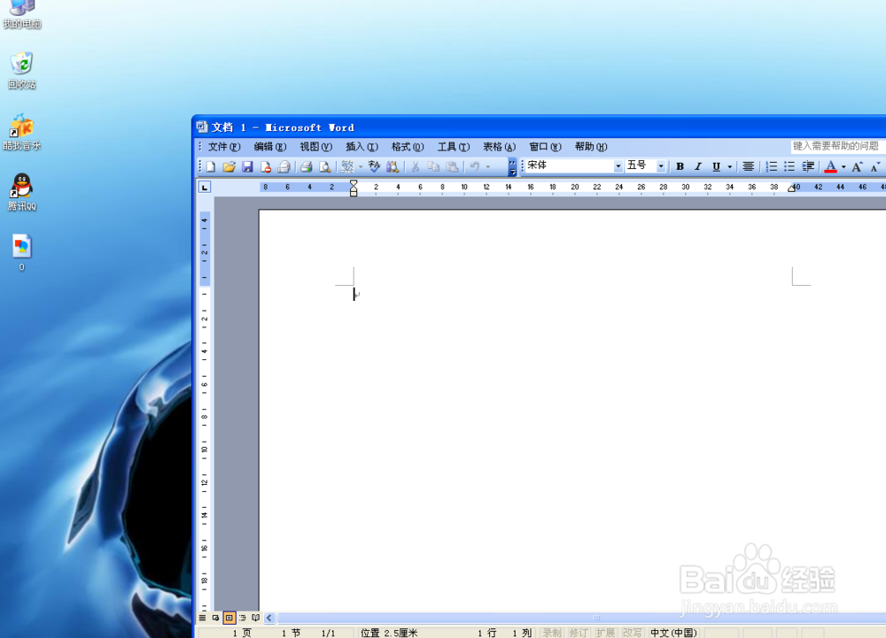The height and width of the screenshot is (638, 886).
Task: Expand the 繁 conversion dropdown arrow
Action: (361, 167)
